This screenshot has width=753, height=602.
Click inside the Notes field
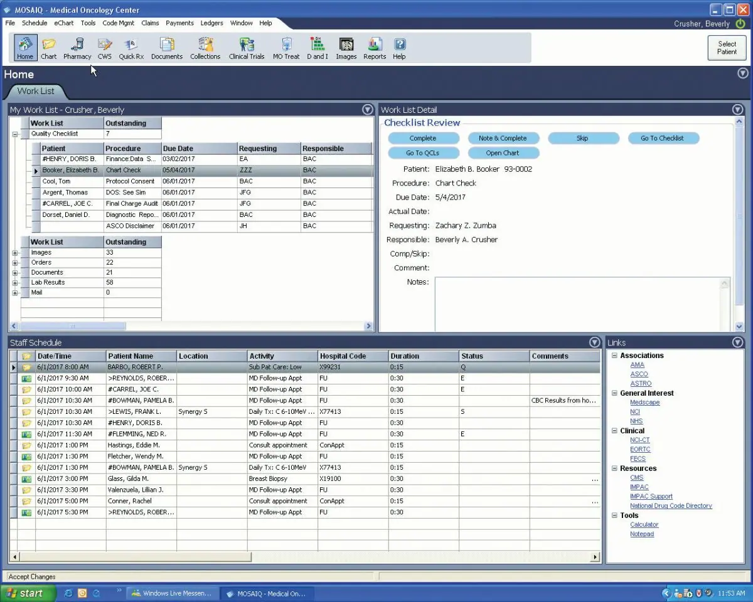click(577, 304)
